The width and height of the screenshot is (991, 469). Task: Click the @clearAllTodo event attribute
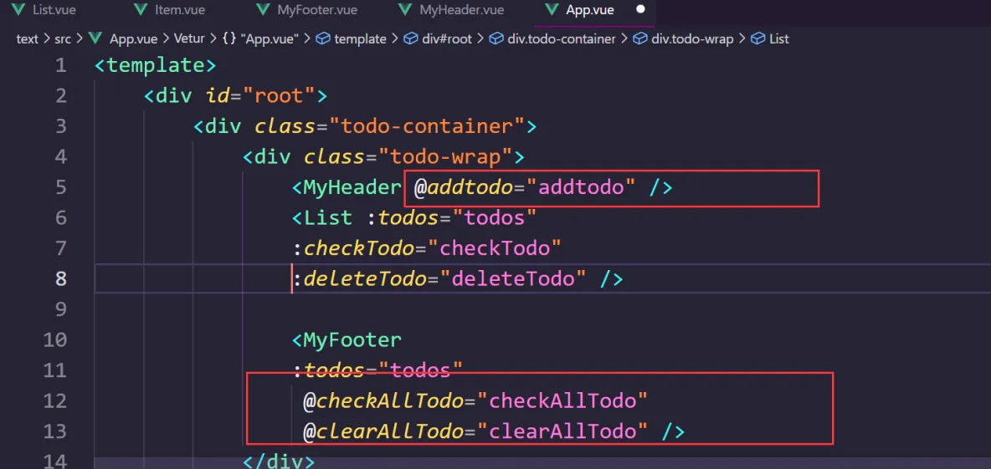pyautogui.click(x=383, y=431)
